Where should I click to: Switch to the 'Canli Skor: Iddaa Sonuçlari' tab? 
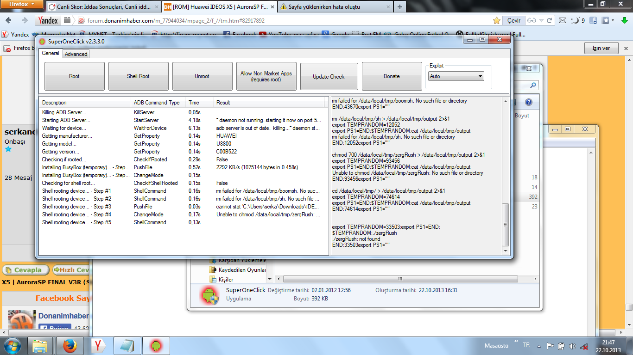103,7
